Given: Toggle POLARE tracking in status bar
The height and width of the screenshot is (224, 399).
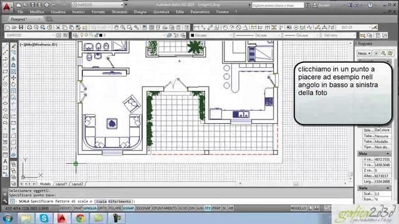Looking at the screenshot, I should [x=115, y=208].
